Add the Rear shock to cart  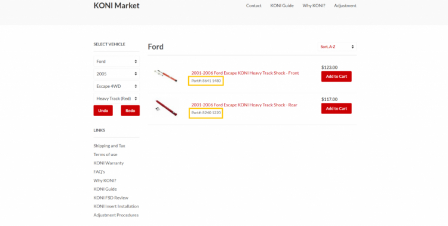(x=336, y=108)
